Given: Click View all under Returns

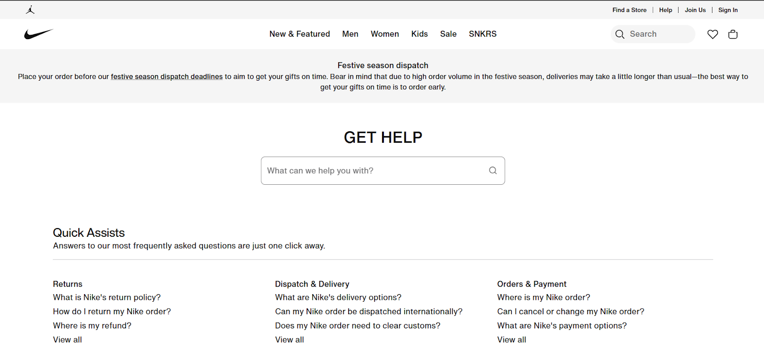Looking at the screenshot, I should [67, 340].
